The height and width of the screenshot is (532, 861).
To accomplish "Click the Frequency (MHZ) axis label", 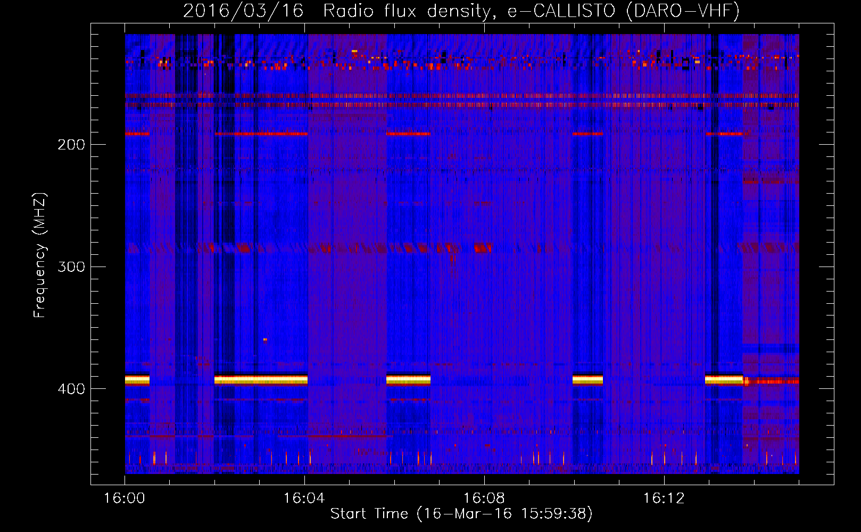I will (x=40, y=255).
